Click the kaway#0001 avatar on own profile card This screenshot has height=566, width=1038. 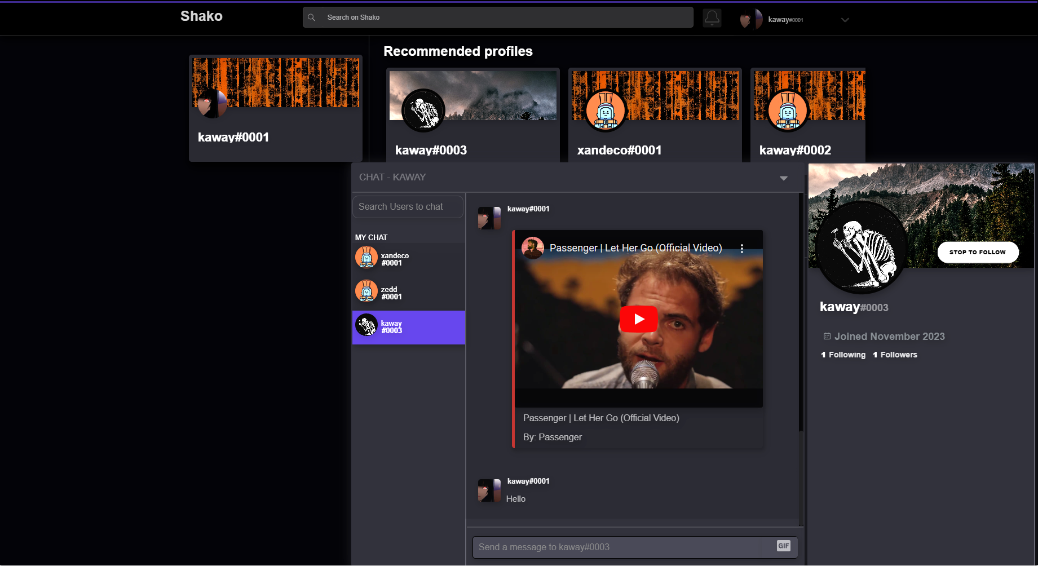[x=213, y=103]
